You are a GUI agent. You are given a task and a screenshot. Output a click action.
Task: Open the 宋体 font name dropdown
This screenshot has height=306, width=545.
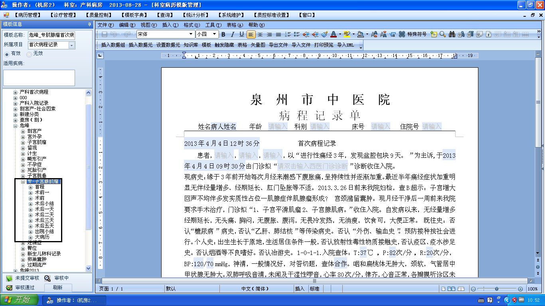tap(192, 34)
